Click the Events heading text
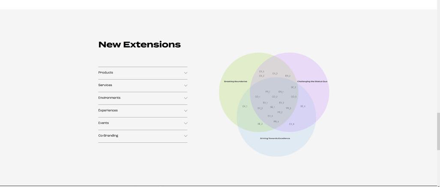Image resolution: width=440 pixels, height=187 pixels. 103,123
